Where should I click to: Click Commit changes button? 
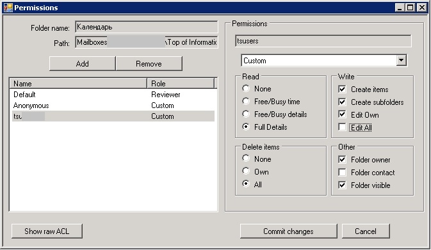coord(288,231)
